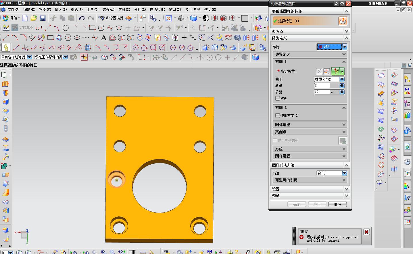The width and height of the screenshot is (413, 254).
Task: Open the GC 工具箱 menu
Action: [x=193, y=9]
